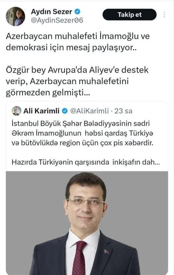Open the three-dot more options menu
174x275 pixels.
pos(164,15)
